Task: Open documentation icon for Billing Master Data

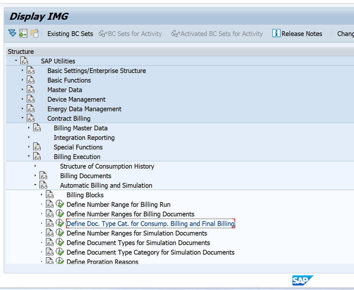Action: pyautogui.click(x=37, y=128)
